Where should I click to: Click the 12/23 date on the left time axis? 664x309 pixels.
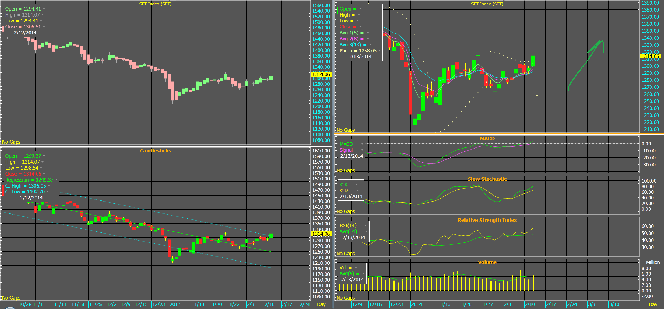(x=159, y=304)
